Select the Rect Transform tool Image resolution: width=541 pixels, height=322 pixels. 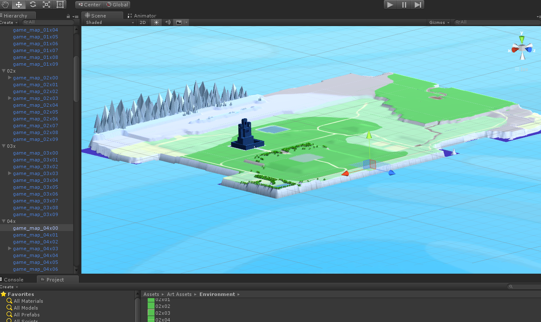[x=60, y=5]
